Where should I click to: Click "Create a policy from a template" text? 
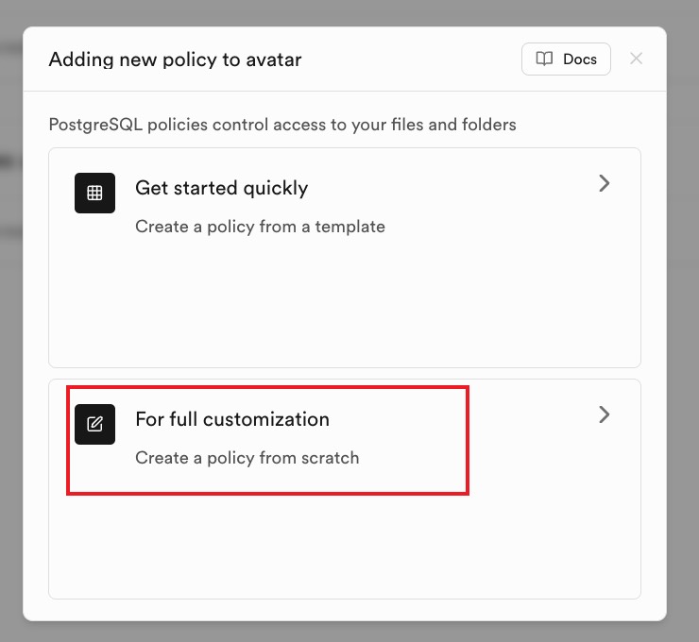[260, 227]
